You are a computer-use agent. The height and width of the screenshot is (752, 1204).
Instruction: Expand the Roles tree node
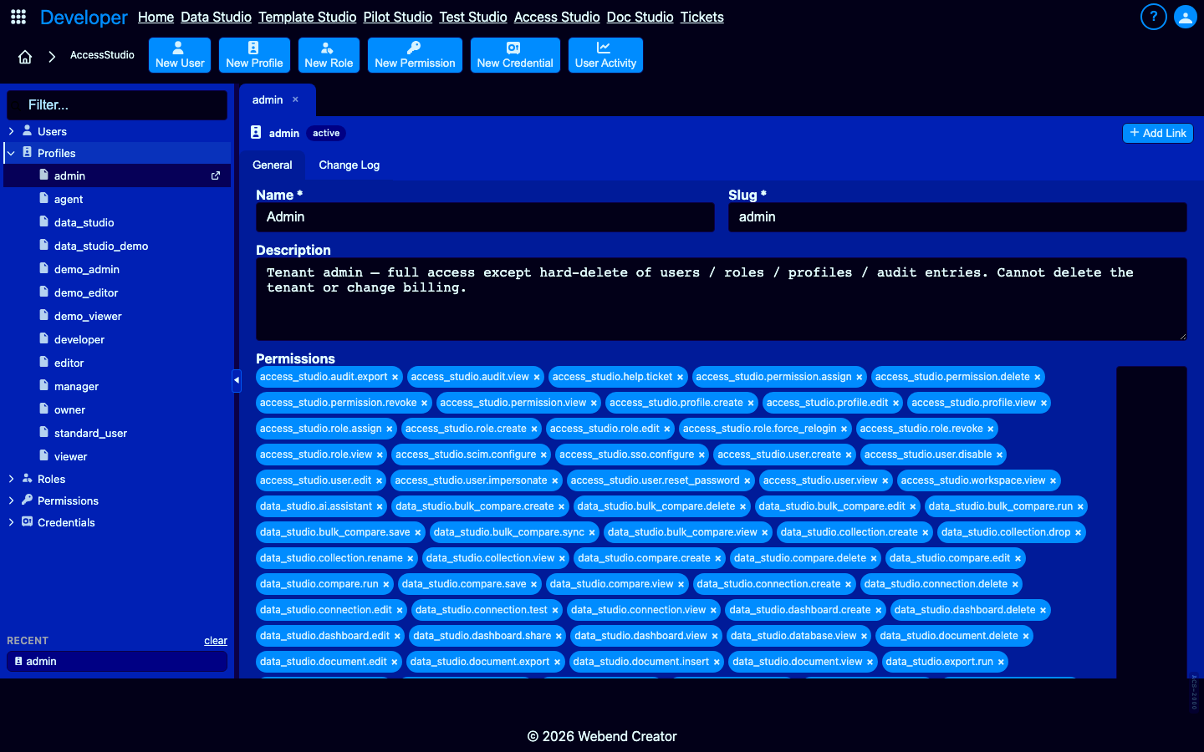(11, 479)
